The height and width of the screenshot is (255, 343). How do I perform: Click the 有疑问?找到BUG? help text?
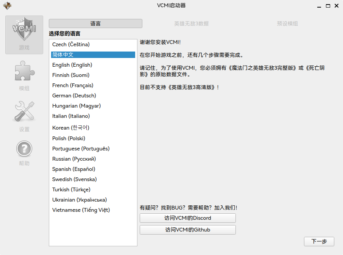tap(189, 208)
